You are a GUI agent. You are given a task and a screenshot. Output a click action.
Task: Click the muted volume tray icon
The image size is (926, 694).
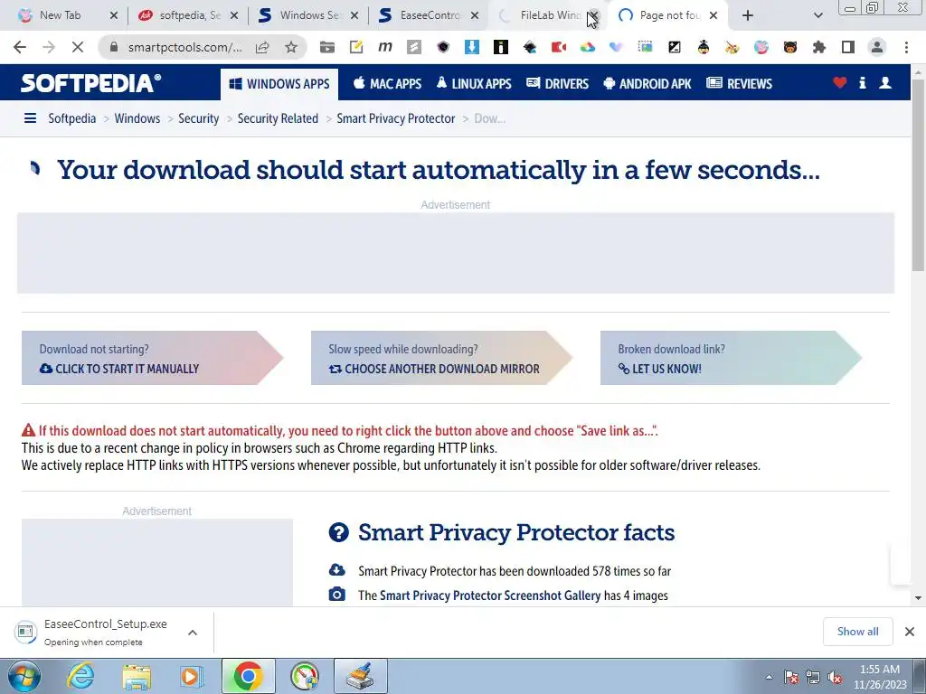click(835, 677)
